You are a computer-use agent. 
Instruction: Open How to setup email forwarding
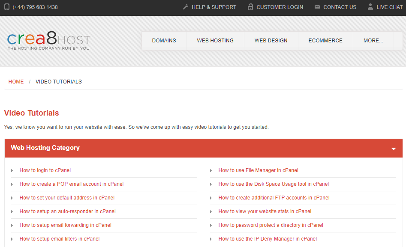pos(65,225)
